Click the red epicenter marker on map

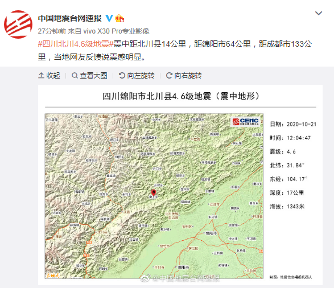coord(153,192)
